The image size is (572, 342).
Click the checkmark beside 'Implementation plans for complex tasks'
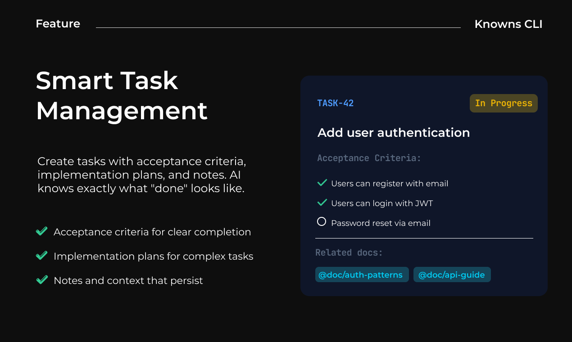(42, 256)
